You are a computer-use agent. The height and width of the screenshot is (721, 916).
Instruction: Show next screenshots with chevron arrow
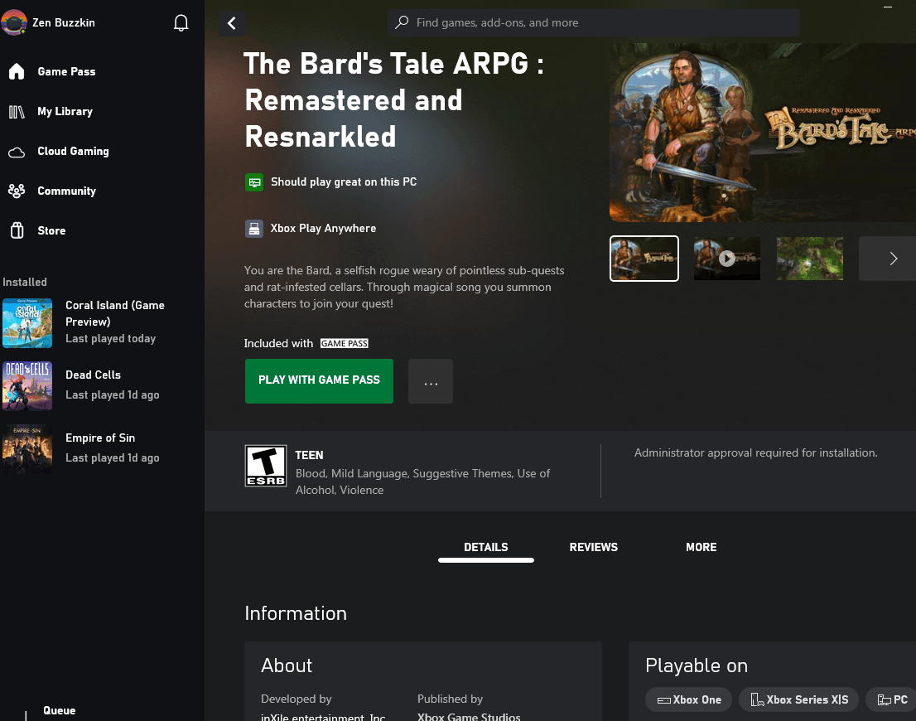893,259
